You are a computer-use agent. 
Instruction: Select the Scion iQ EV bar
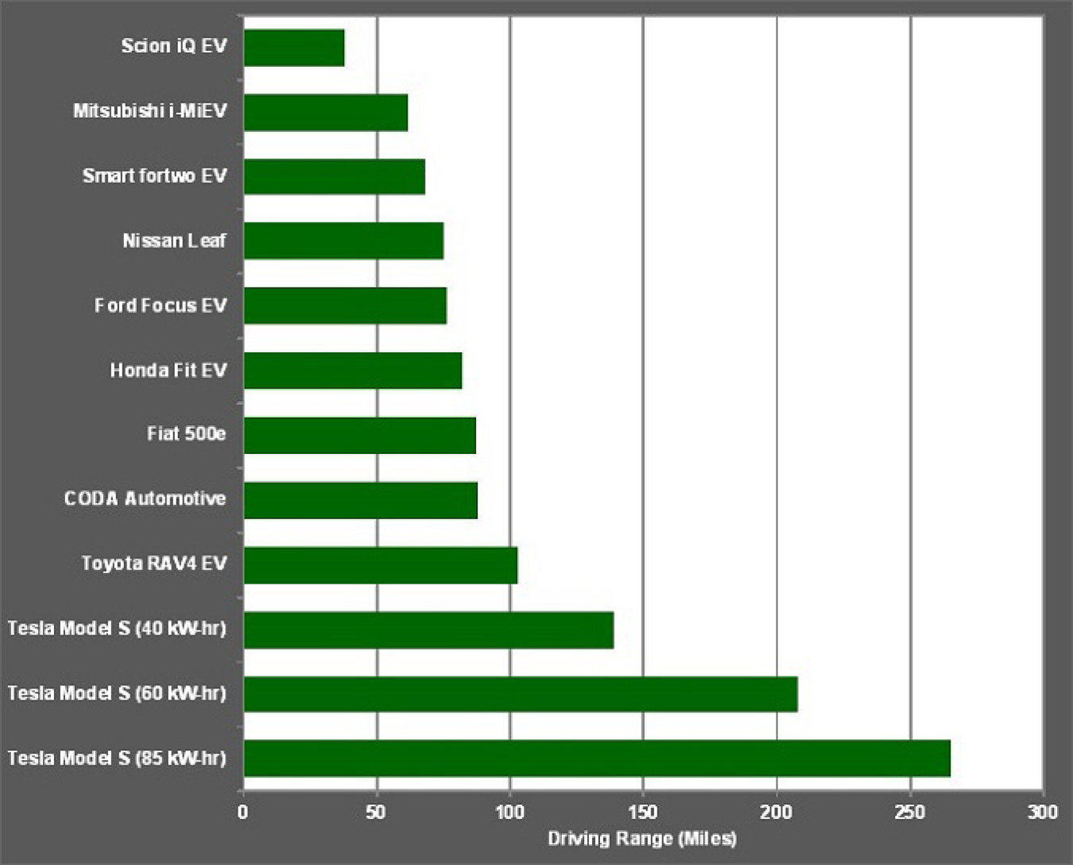pos(294,48)
